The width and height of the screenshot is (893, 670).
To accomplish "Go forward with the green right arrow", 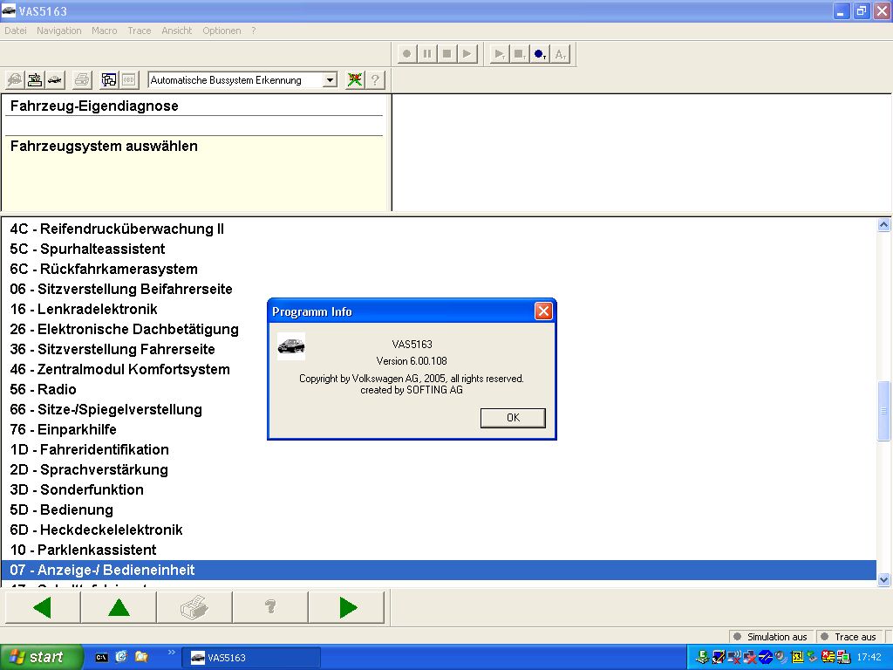I will pos(346,607).
